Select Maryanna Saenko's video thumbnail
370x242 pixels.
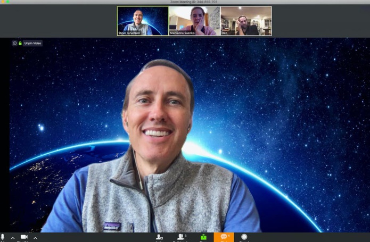click(194, 20)
